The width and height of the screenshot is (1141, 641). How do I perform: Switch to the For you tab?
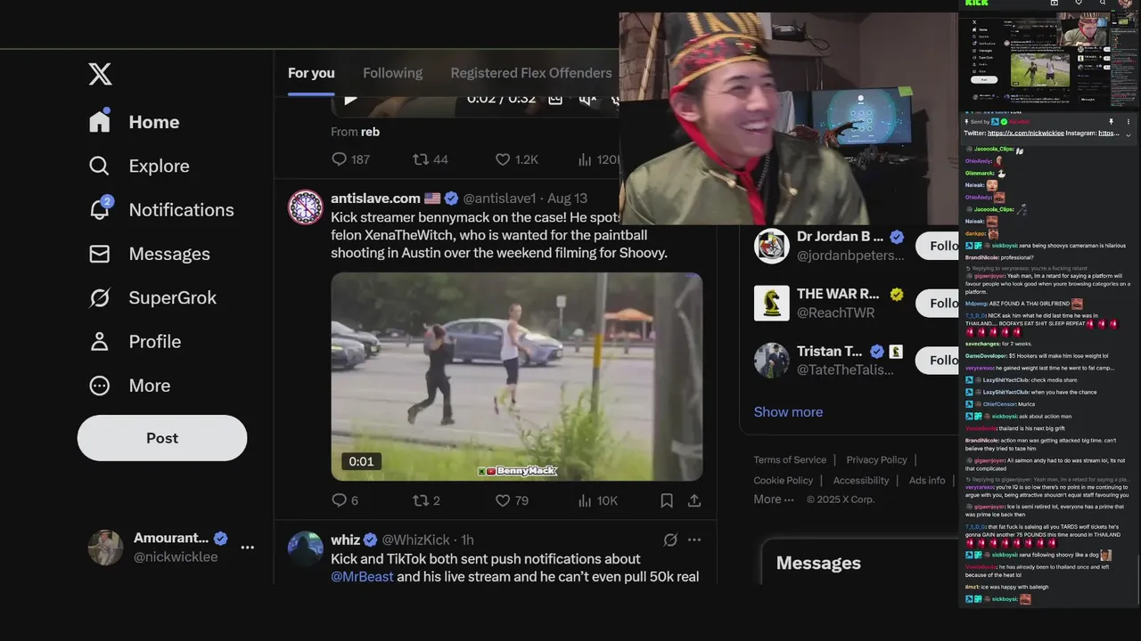coord(311,73)
